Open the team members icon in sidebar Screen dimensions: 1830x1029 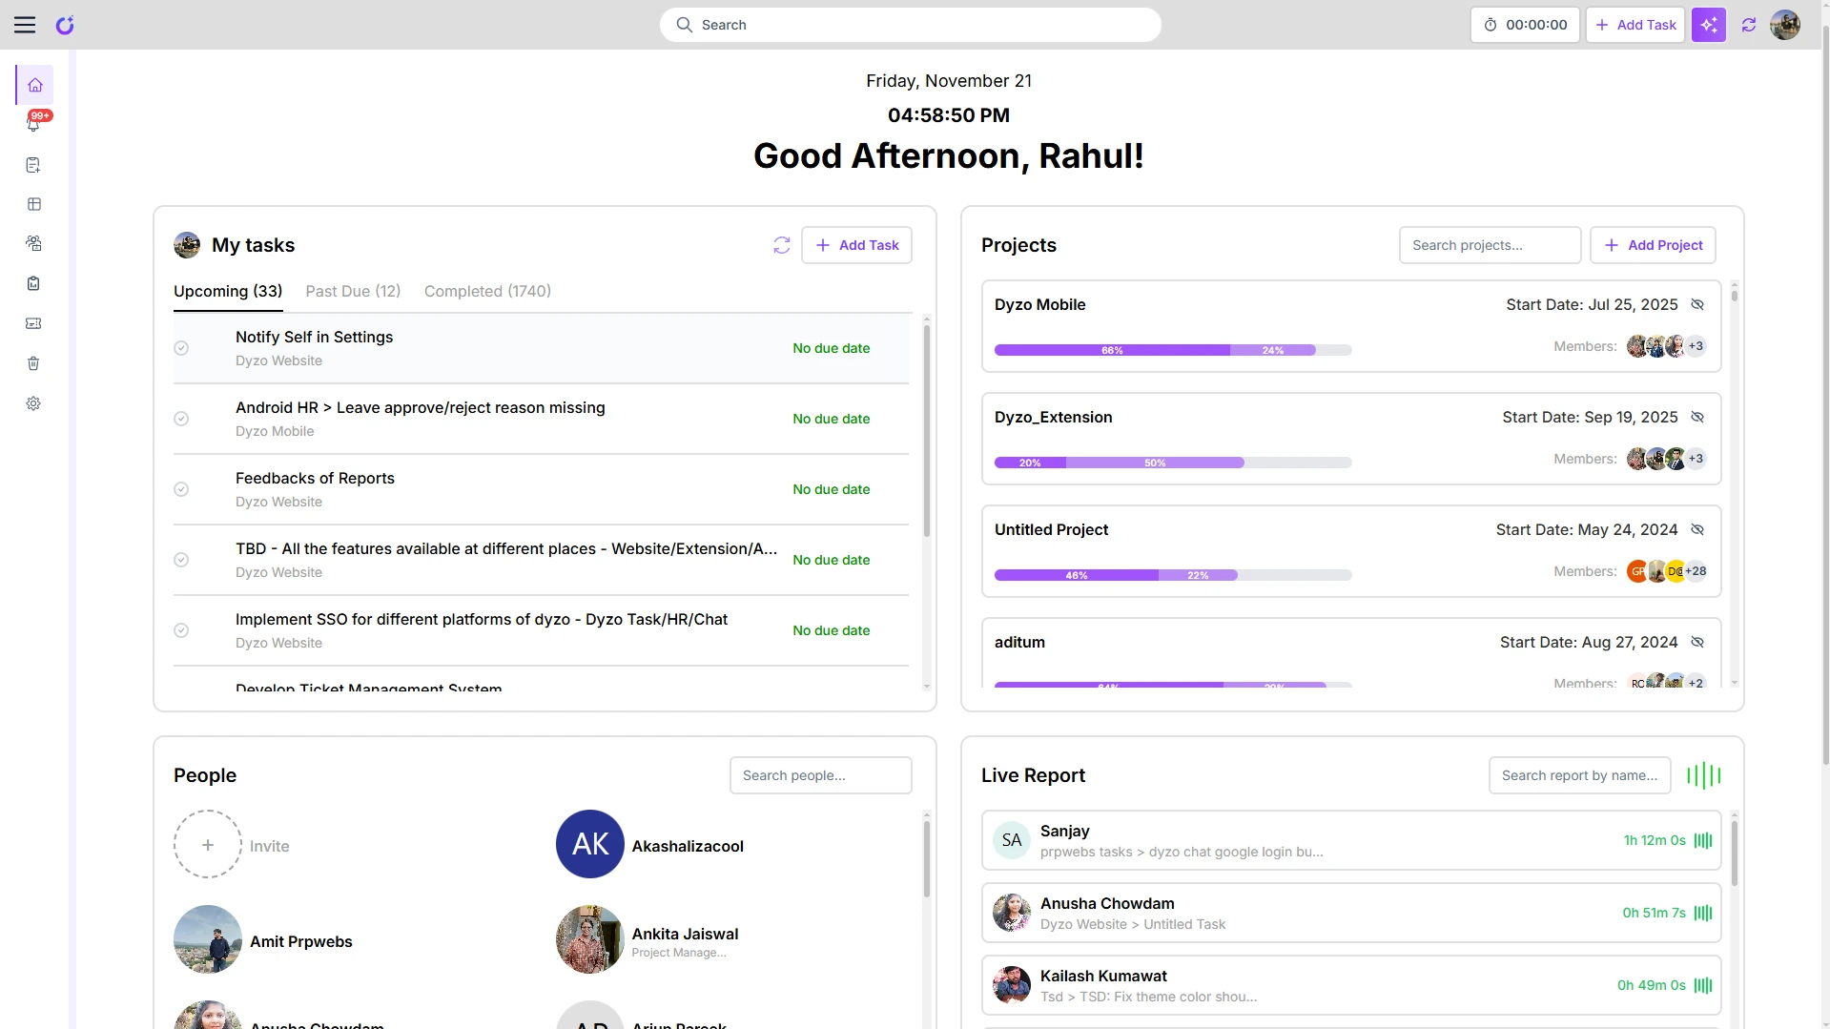(x=34, y=243)
